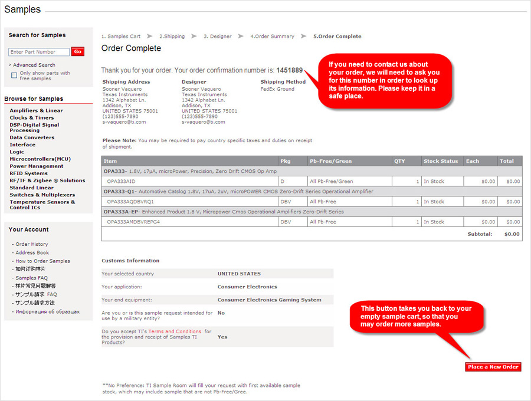Click the Place a New Order button
531x401 pixels.
pyautogui.click(x=493, y=367)
